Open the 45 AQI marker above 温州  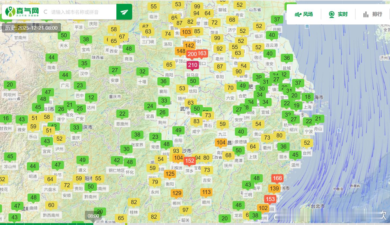click(x=295, y=155)
